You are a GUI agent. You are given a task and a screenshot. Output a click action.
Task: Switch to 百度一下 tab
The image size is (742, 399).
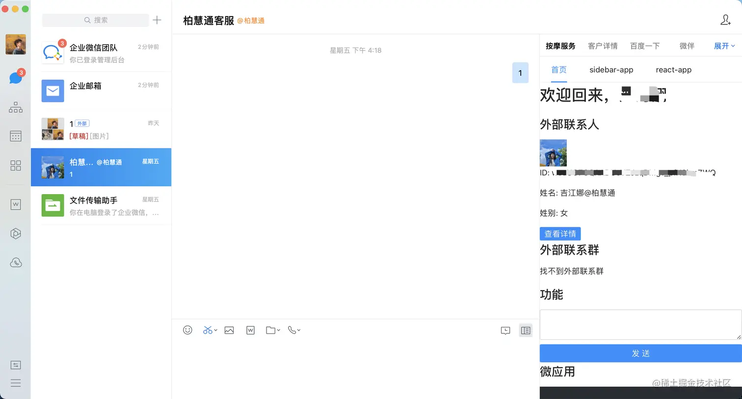645,46
